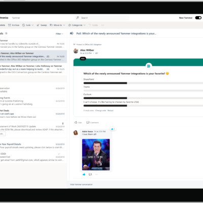Open the Give it to me GIF
203x203 pixels.
pyautogui.click(x=96, y=155)
